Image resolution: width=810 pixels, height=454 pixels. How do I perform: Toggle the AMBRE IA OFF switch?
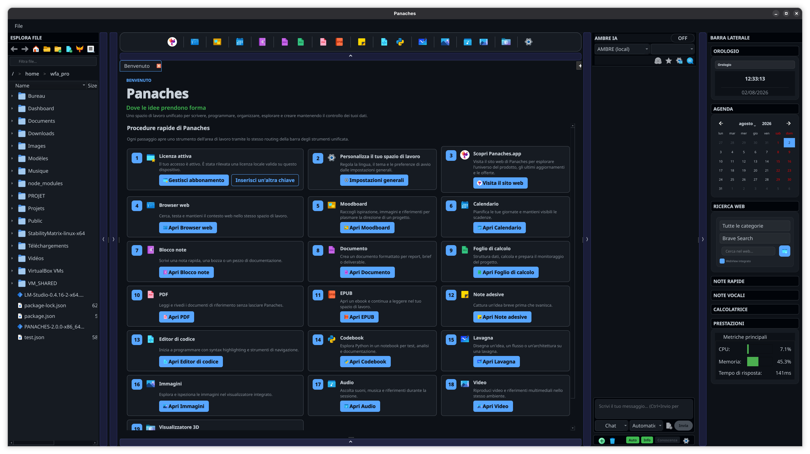[682, 38]
